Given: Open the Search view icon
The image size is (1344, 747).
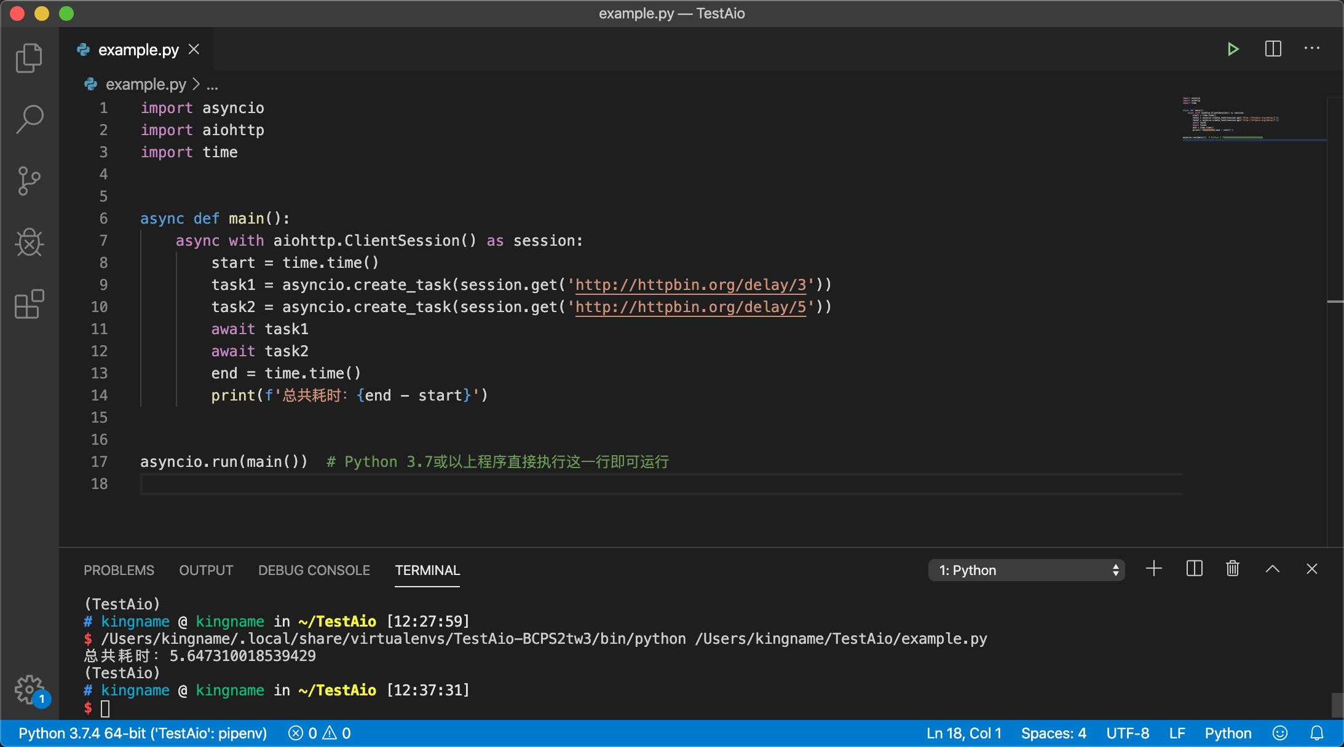Looking at the screenshot, I should click(29, 119).
